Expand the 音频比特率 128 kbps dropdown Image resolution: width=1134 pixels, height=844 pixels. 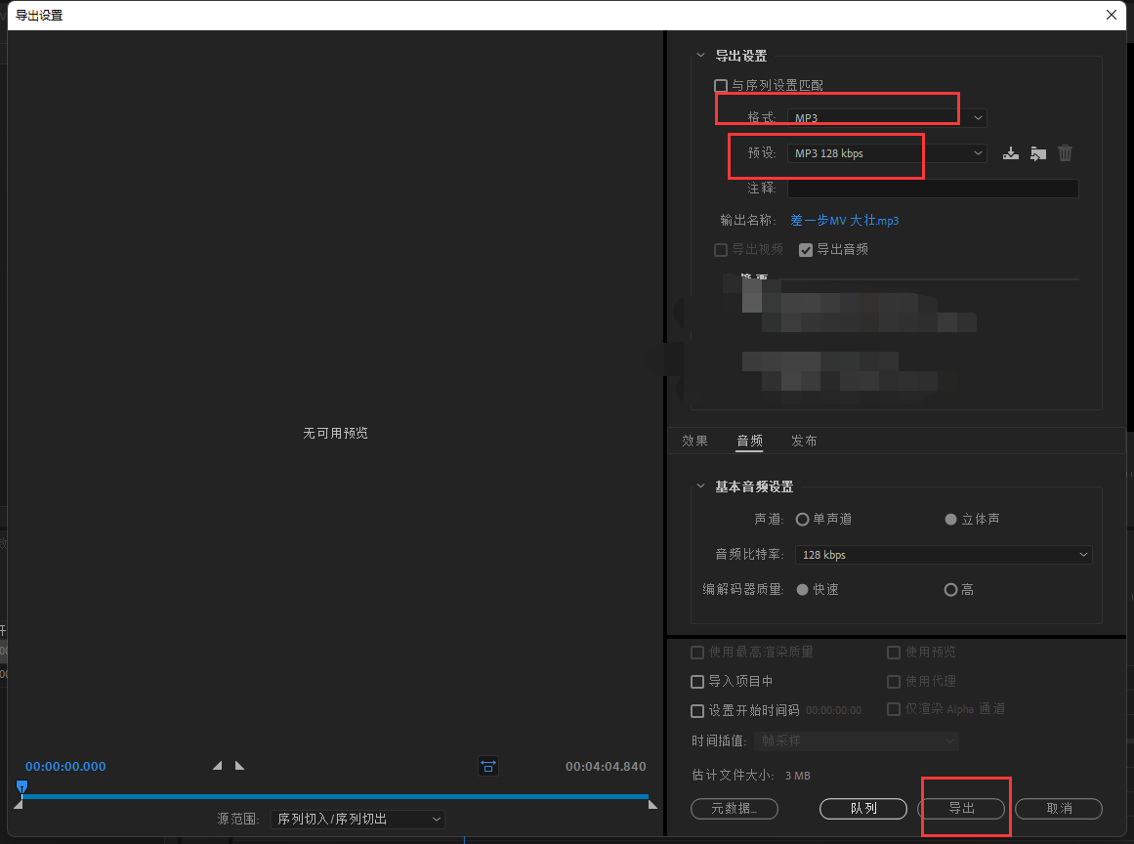[x=943, y=555]
